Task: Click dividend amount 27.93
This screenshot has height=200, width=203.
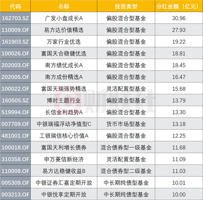Action: (x=179, y=30)
